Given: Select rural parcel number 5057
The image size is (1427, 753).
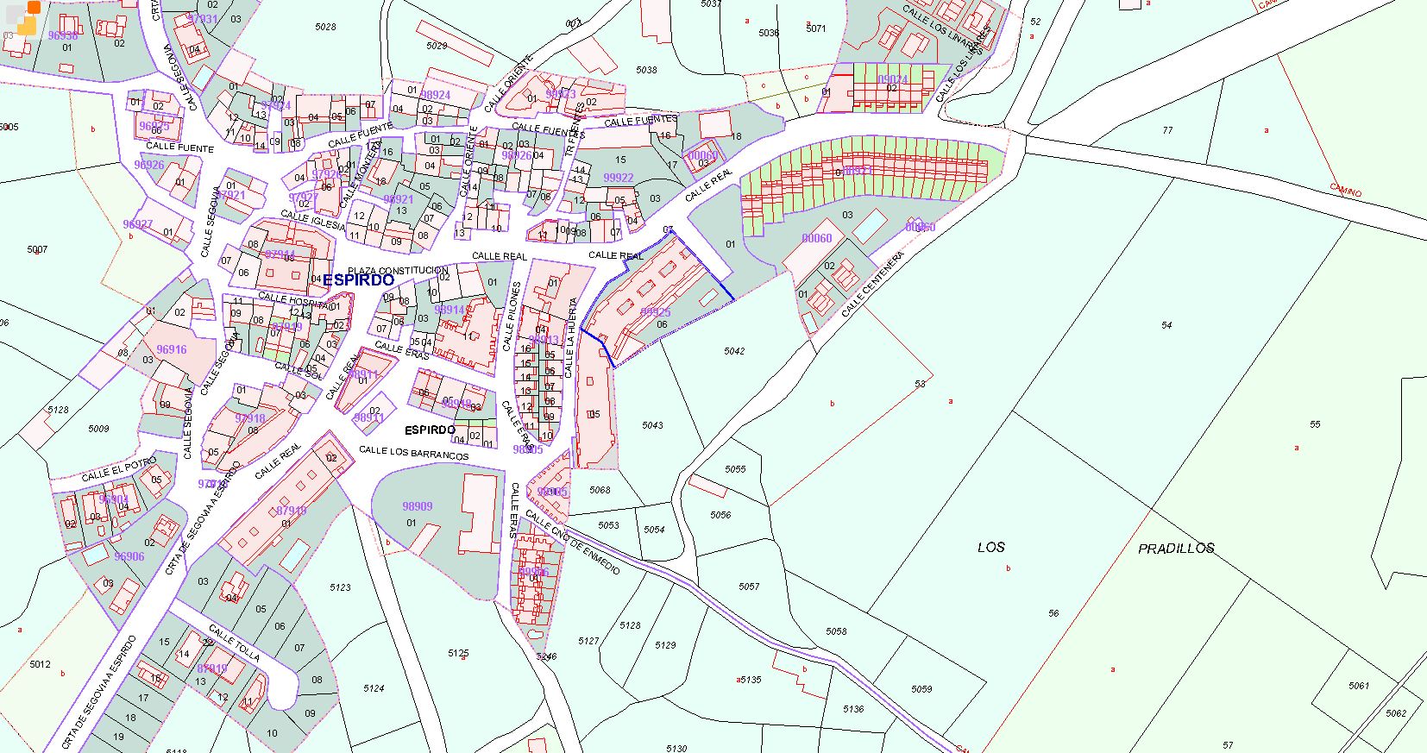Looking at the screenshot, I should [749, 587].
